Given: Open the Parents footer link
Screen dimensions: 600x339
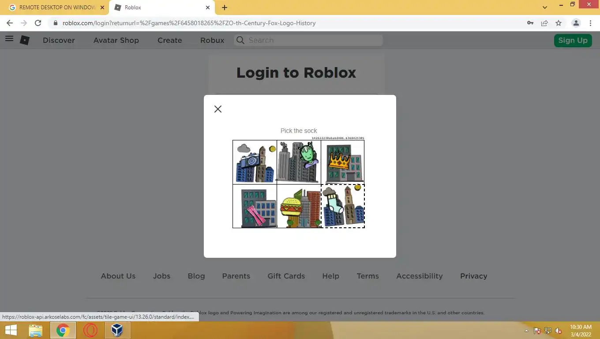Looking at the screenshot, I should pyautogui.click(x=236, y=276).
